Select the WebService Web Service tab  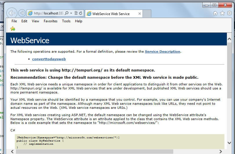[x=114, y=14]
